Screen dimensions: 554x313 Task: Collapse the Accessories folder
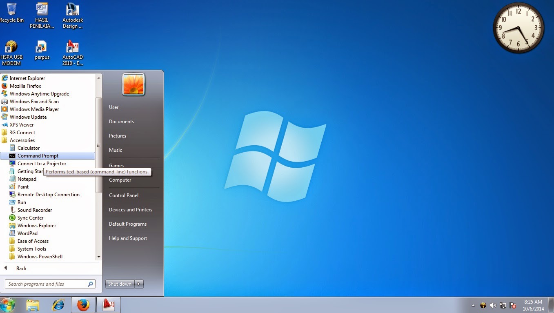[x=48, y=140]
